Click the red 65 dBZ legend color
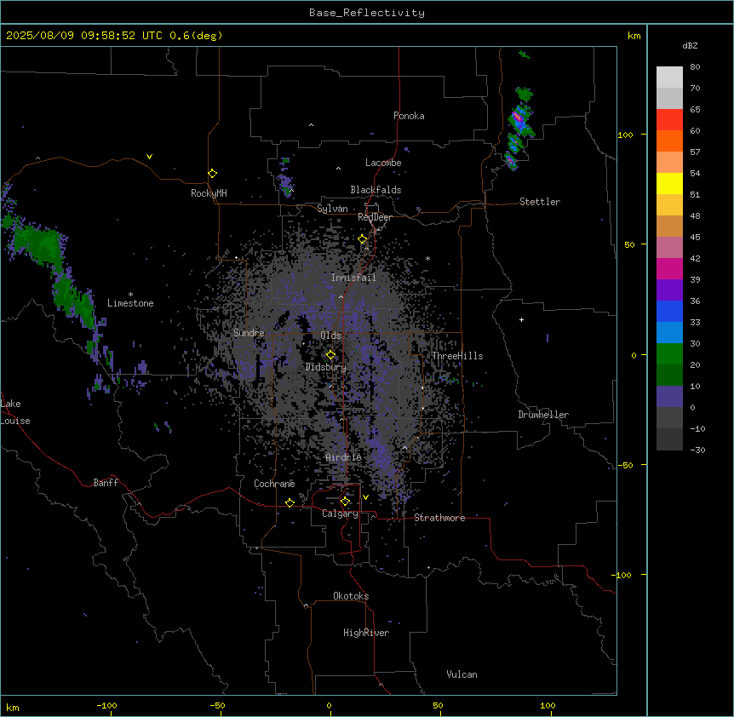The height and width of the screenshot is (717, 734). point(669,119)
